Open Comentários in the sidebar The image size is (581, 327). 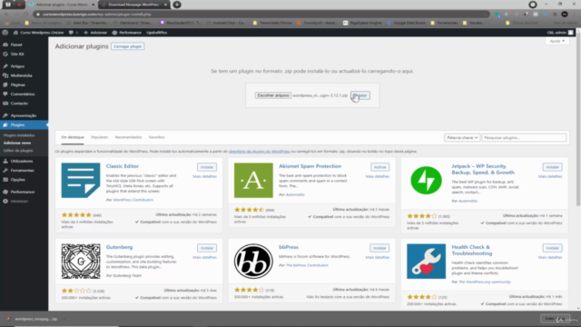pos(24,94)
